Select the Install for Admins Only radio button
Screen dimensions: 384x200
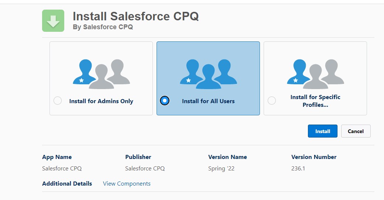point(58,101)
